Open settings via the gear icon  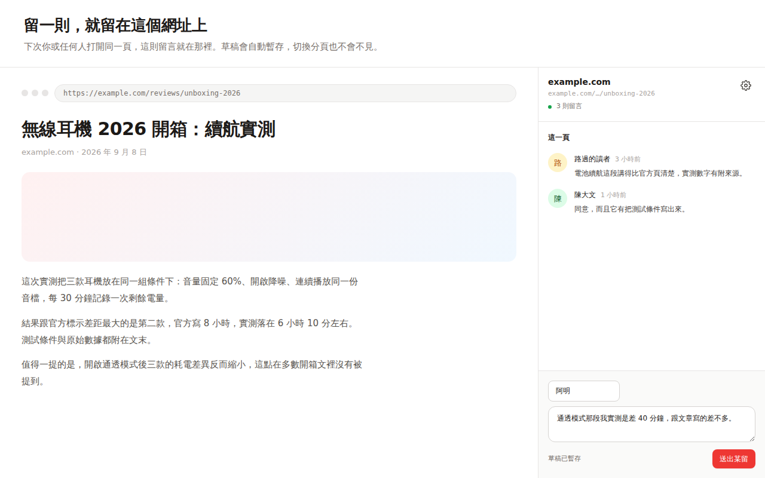[746, 85]
